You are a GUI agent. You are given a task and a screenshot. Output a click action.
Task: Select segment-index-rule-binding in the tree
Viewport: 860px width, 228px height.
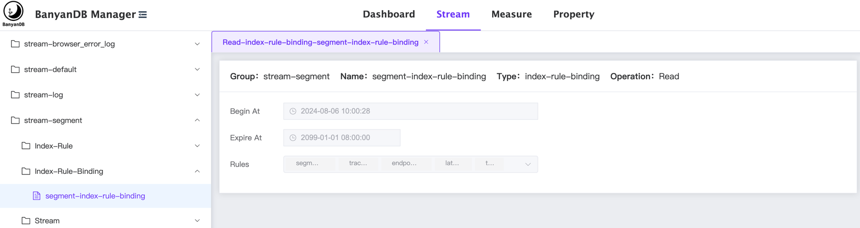95,196
